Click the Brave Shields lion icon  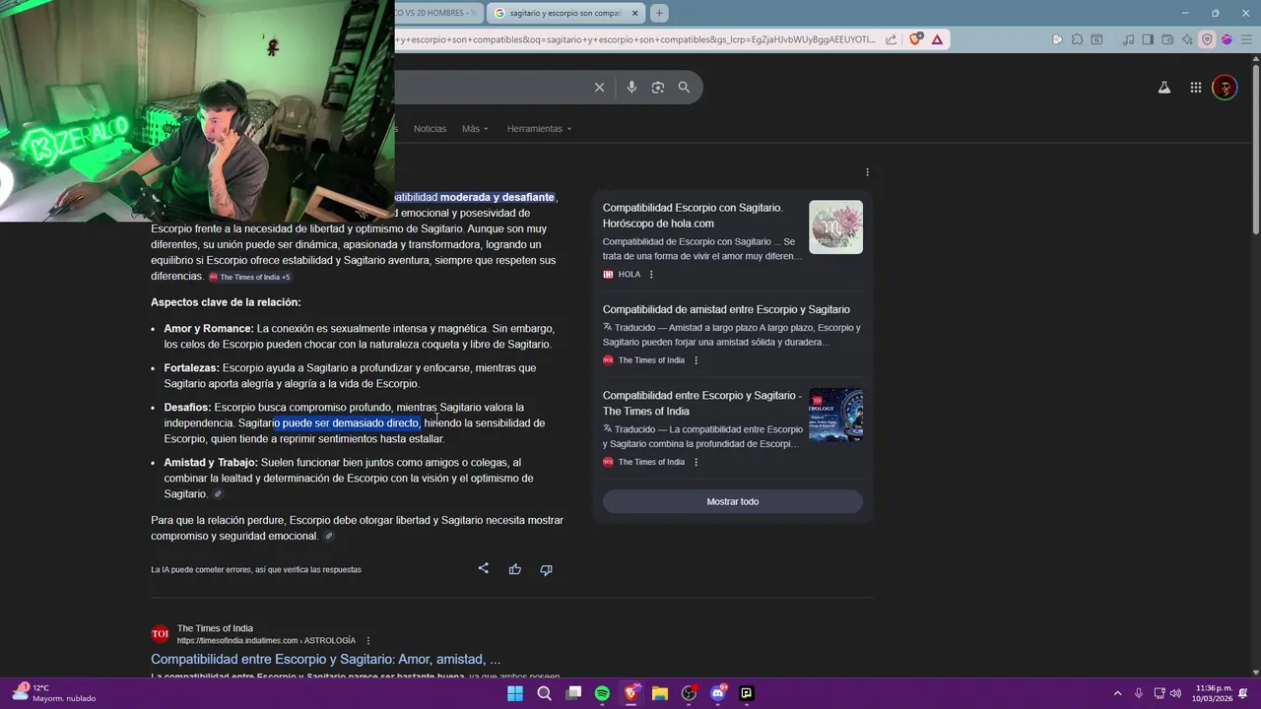[x=916, y=39]
